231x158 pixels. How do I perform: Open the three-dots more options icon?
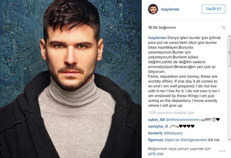pyautogui.click(x=222, y=151)
